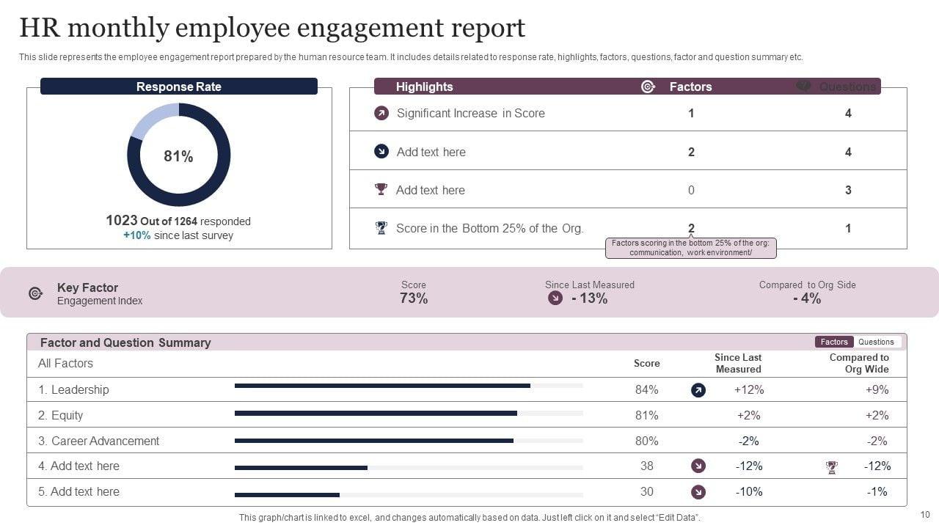Switch to the Questions tab in summary

point(876,342)
